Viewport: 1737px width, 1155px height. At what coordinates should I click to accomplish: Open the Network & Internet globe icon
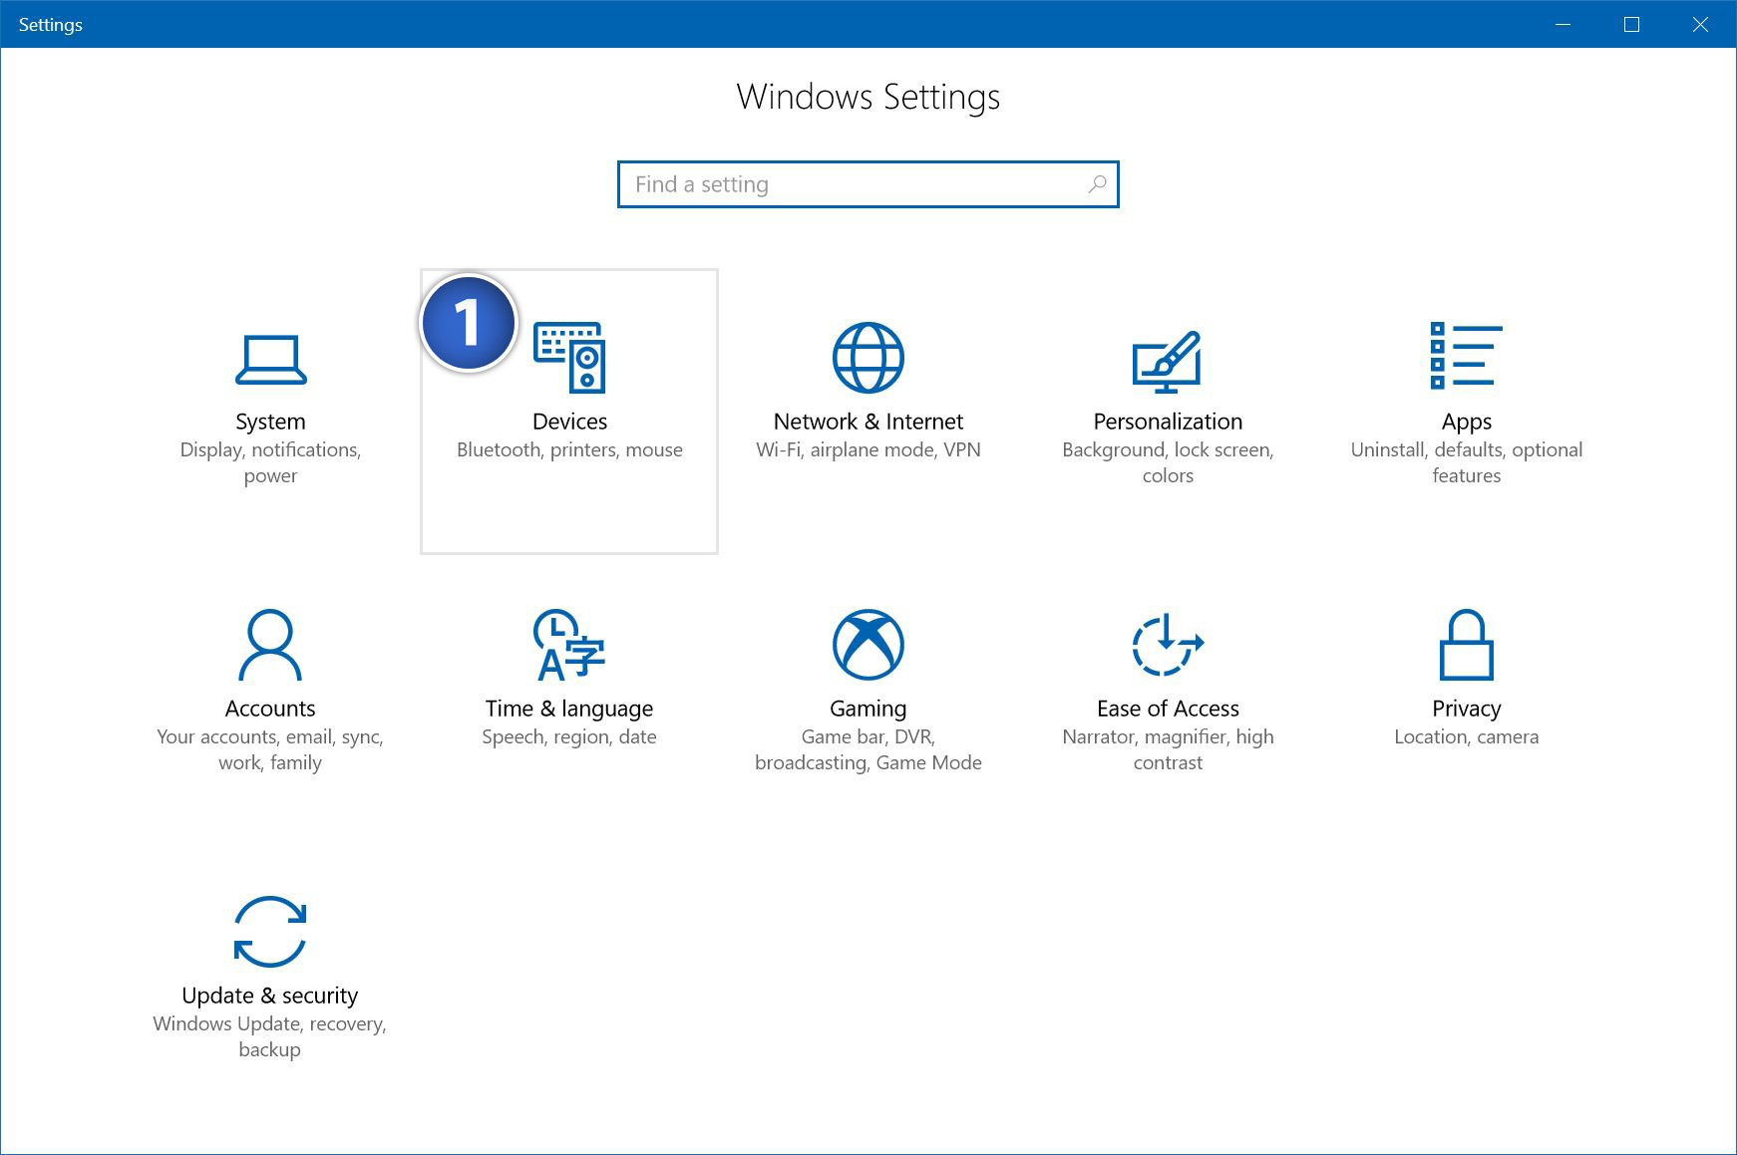tap(868, 357)
